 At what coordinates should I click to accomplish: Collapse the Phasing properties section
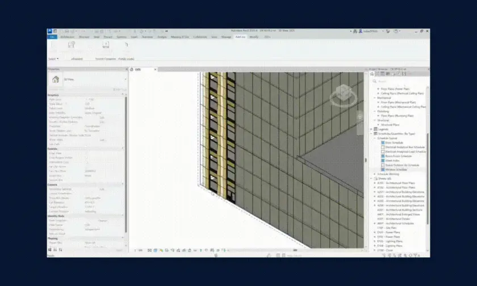click(x=123, y=238)
